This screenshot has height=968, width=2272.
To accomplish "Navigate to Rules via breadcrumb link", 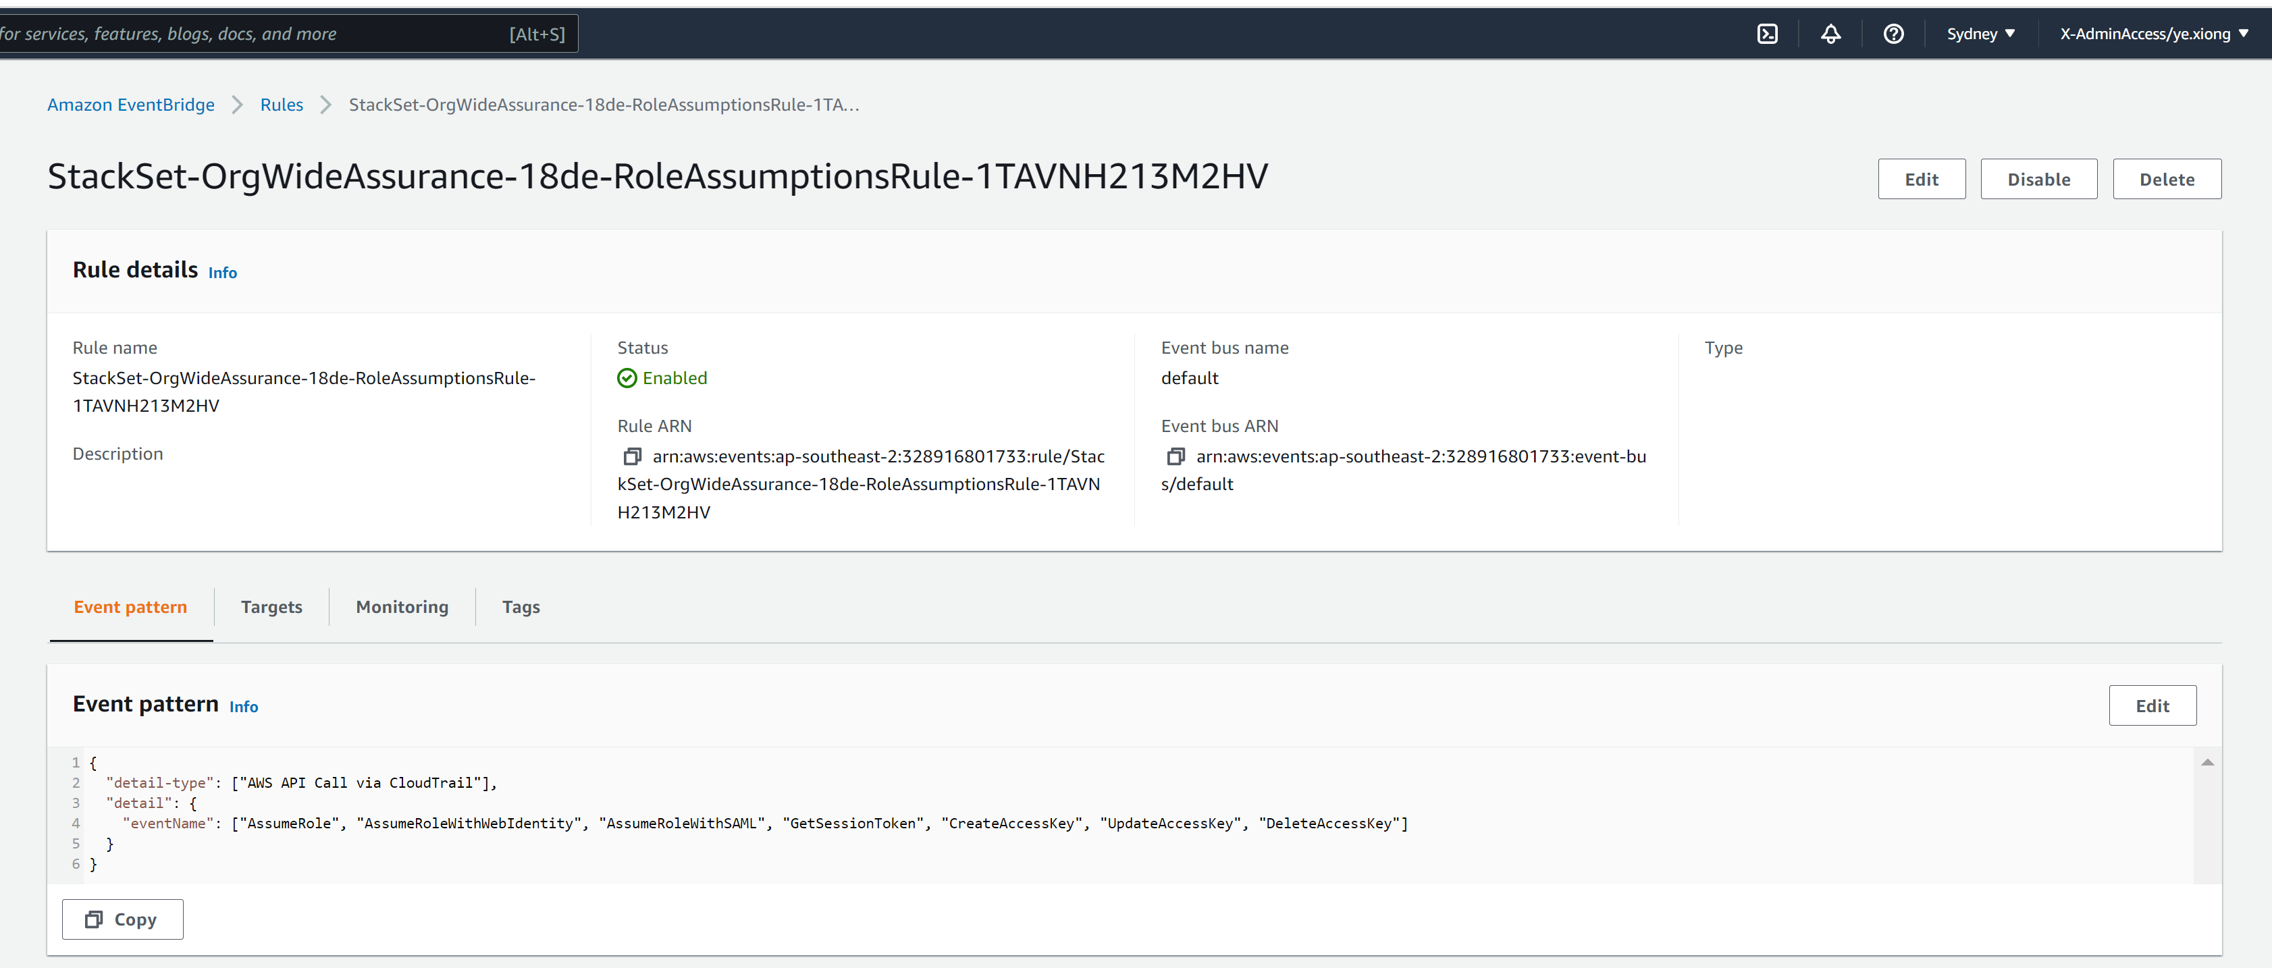I will (x=282, y=104).
